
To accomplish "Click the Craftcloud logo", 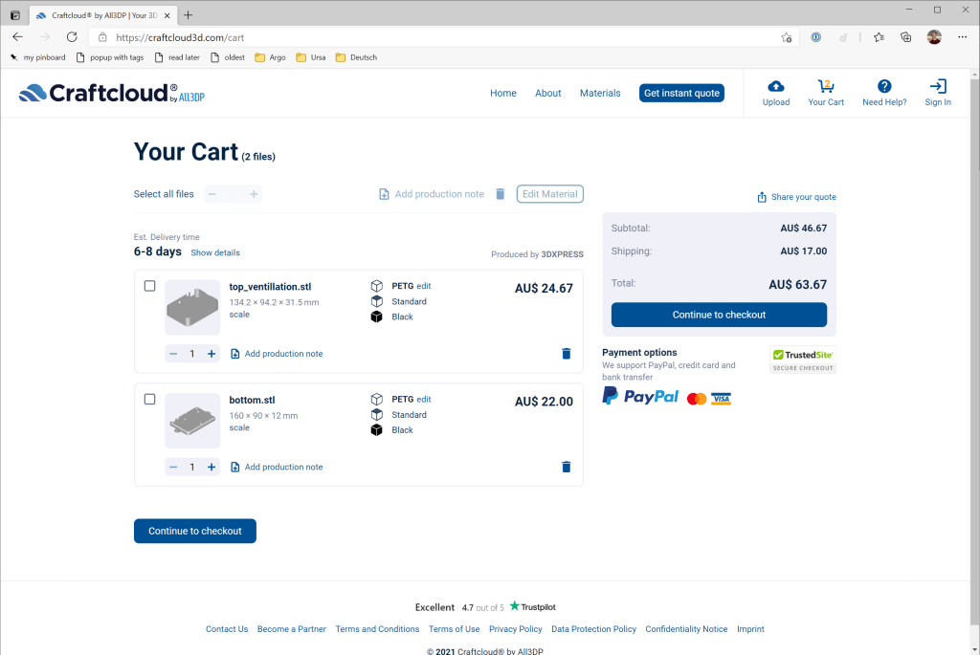I will click(110, 93).
